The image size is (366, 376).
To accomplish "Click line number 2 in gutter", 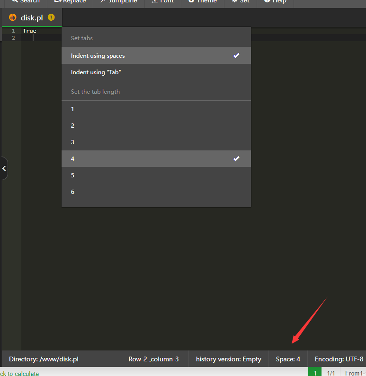I will tap(13, 38).
